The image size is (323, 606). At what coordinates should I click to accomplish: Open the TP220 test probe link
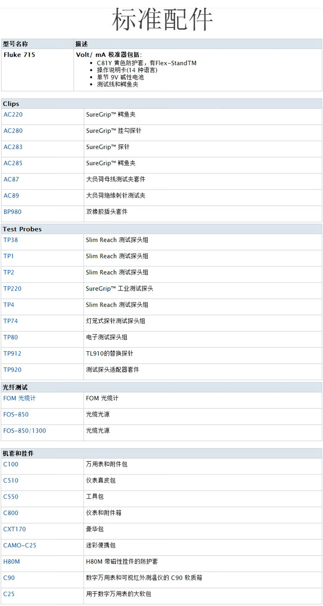click(x=12, y=289)
